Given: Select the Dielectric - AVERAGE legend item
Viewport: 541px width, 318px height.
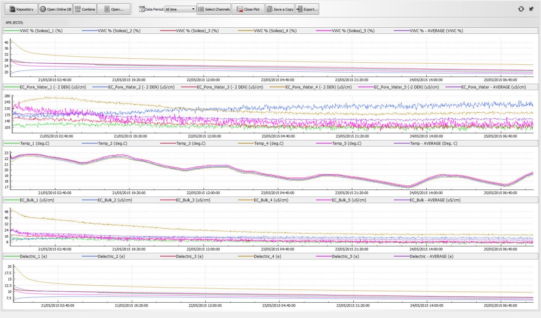Looking at the screenshot, I should click(431, 256).
